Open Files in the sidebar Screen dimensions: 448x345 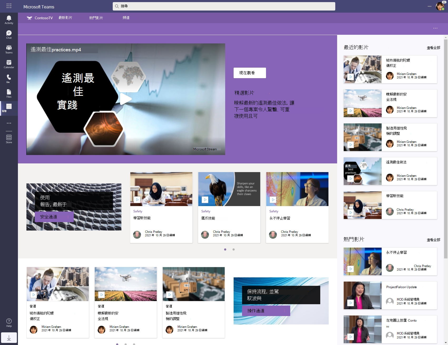(x=9, y=93)
